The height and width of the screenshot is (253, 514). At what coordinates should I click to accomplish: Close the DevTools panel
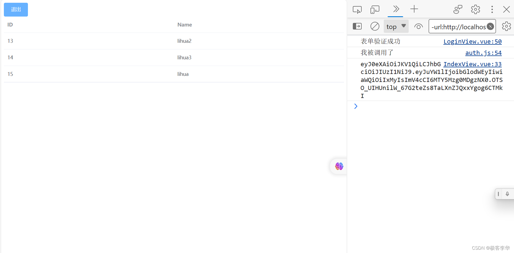pos(507,9)
